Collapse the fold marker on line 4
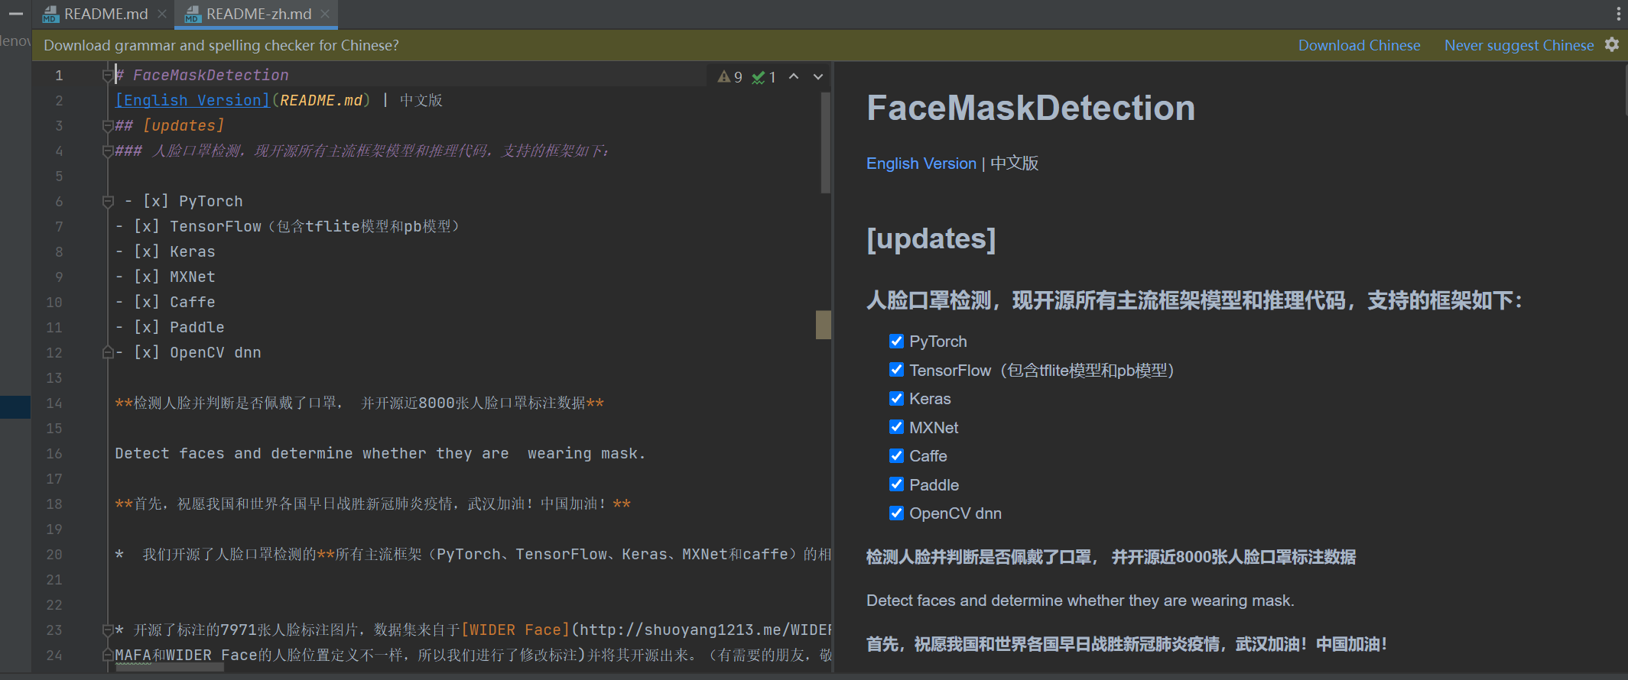Viewport: 1628px width, 680px height. [x=108, y=151]
